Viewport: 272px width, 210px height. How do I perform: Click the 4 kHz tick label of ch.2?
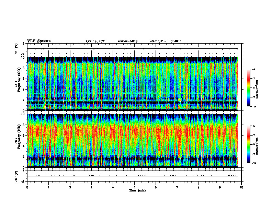pos(24,146)
